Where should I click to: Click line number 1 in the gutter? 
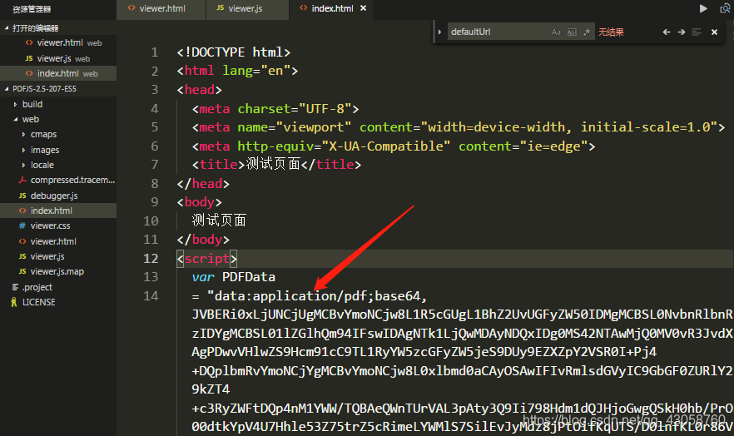(x=155, y=52)
